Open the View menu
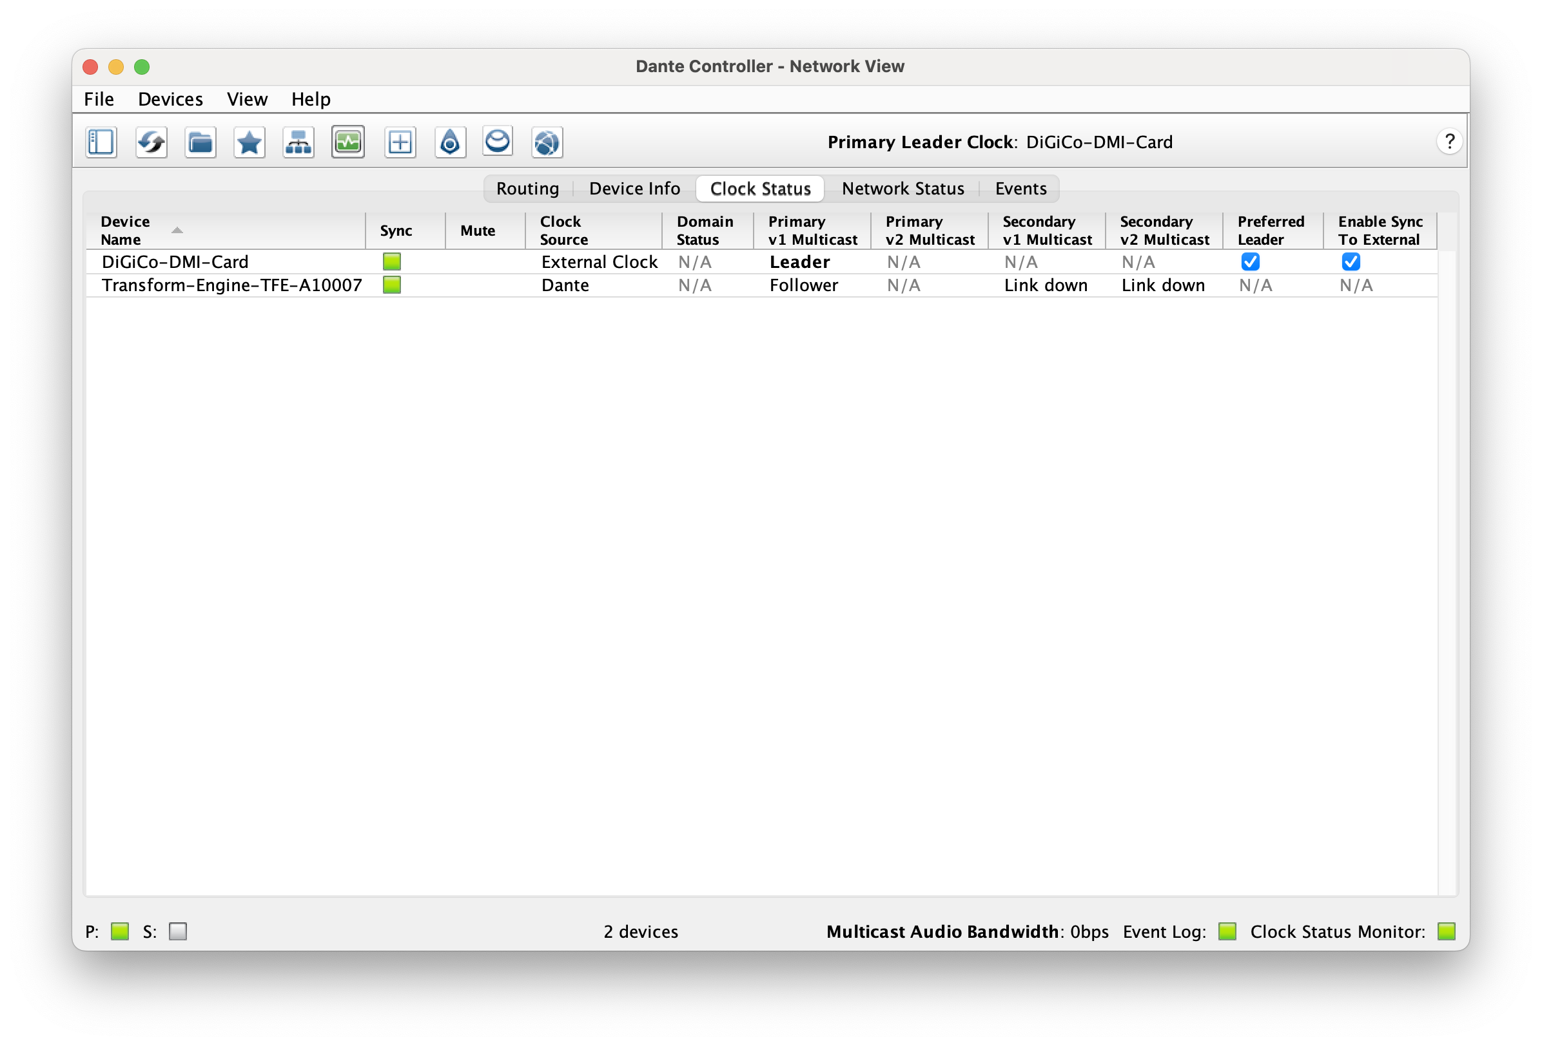 point(248,99)
